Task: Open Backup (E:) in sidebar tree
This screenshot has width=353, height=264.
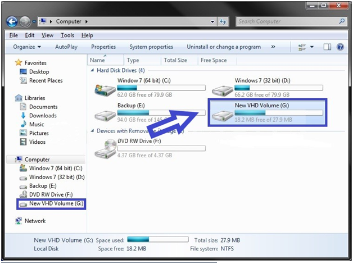Action: [43, 186]
